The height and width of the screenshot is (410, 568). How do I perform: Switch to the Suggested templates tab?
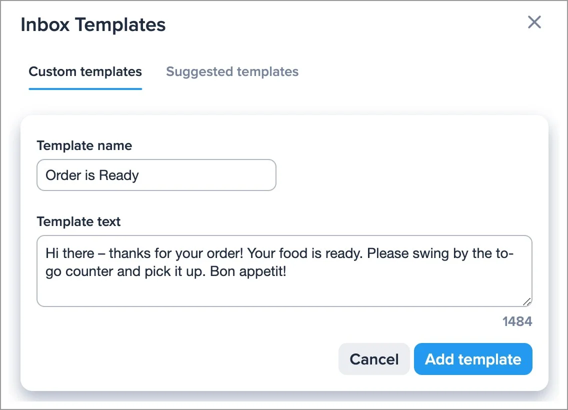(x=232, y=71)
